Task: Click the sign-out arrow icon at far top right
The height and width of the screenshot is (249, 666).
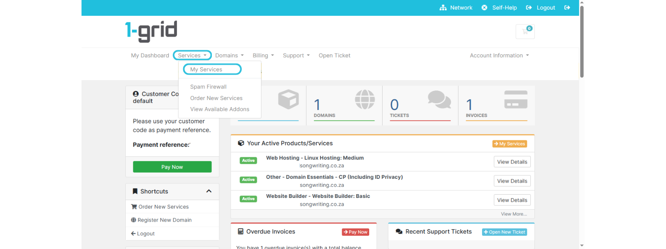Action: click(567, 7)
